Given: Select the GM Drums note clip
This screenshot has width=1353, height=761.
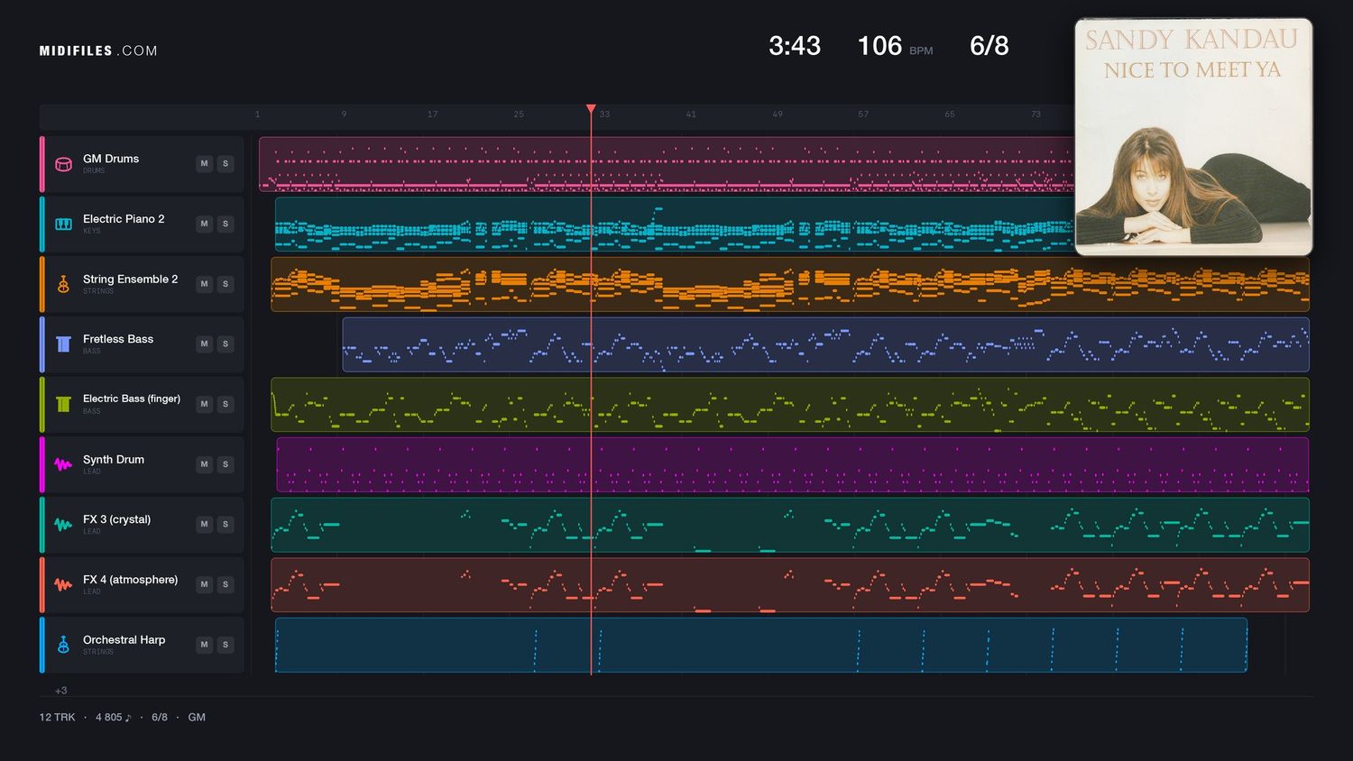Looking at the screenshot, I should tap(667, 164).
